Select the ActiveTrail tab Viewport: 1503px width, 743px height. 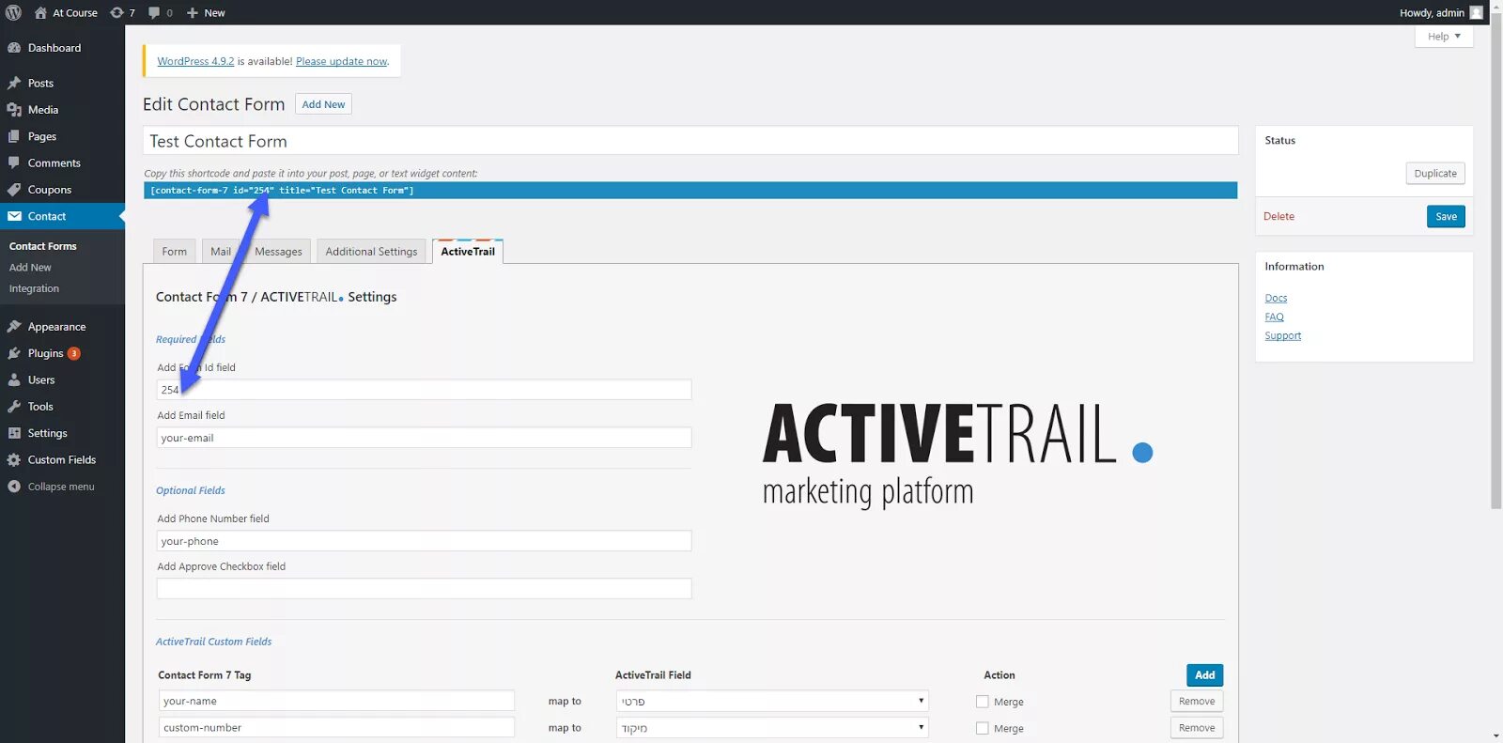pyautogui.click(x=468, y=252)
